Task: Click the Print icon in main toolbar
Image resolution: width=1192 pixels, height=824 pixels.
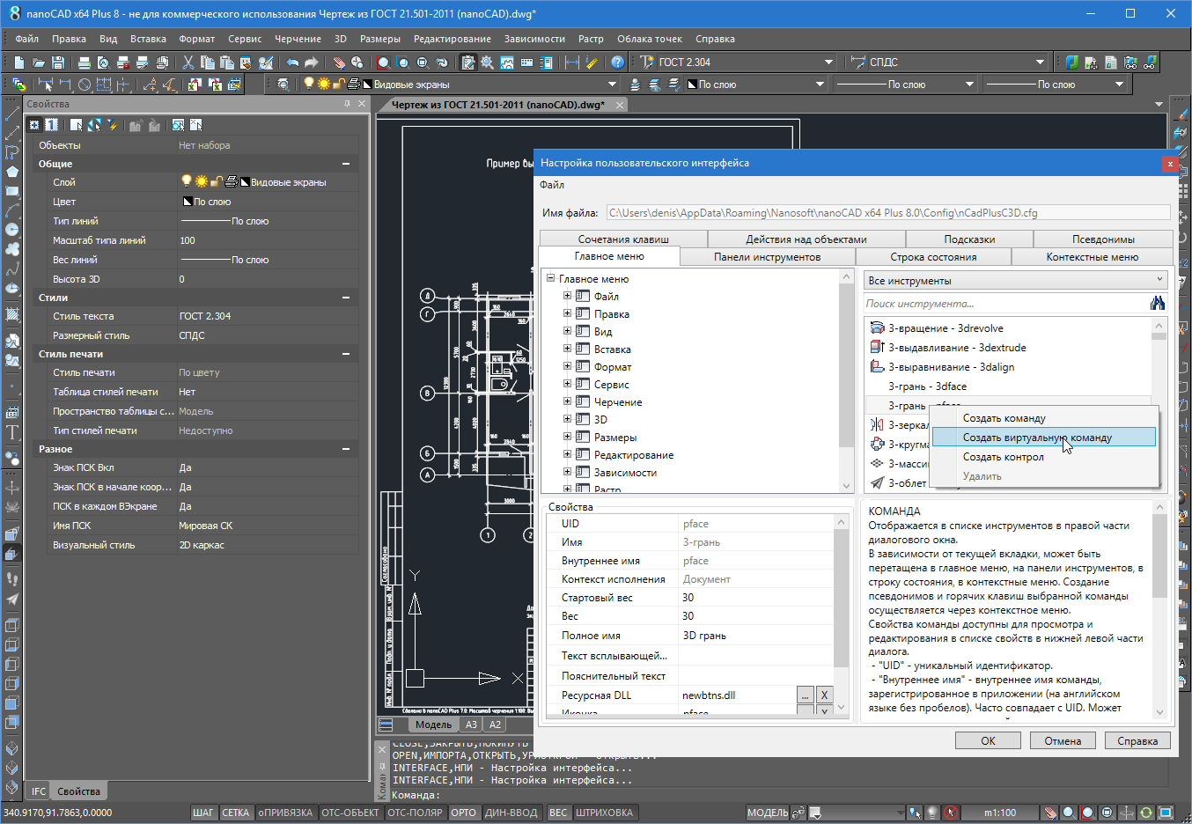Action: tap(85, 63)
